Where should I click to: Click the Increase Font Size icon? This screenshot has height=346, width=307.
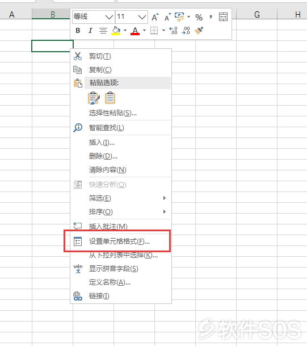point(155,17)
